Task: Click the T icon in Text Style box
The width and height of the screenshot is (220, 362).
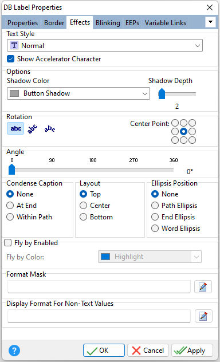Action: point(14,45)
